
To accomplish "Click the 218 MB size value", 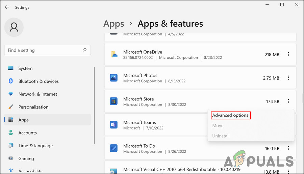I will click(272, 55).
